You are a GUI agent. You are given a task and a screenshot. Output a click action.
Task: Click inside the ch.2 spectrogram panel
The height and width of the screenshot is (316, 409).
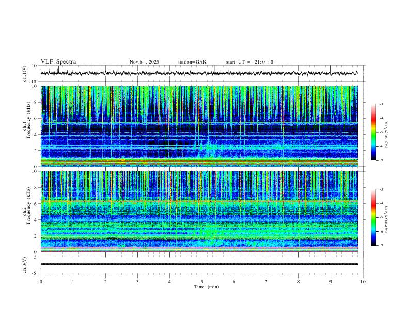coord(199,212)
